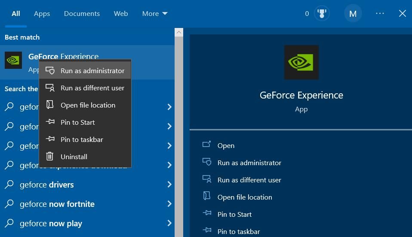Select the geforce now play suggestion

[x=87, y=223]
